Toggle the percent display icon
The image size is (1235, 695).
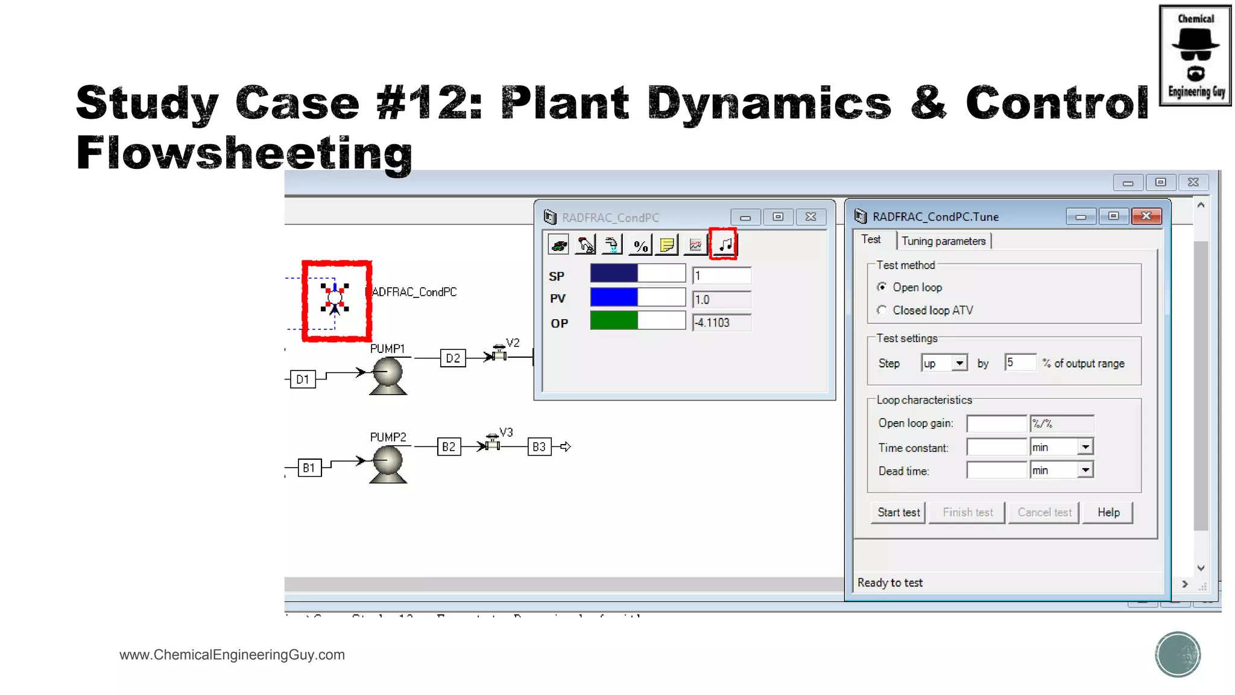(x=640, y=245)
